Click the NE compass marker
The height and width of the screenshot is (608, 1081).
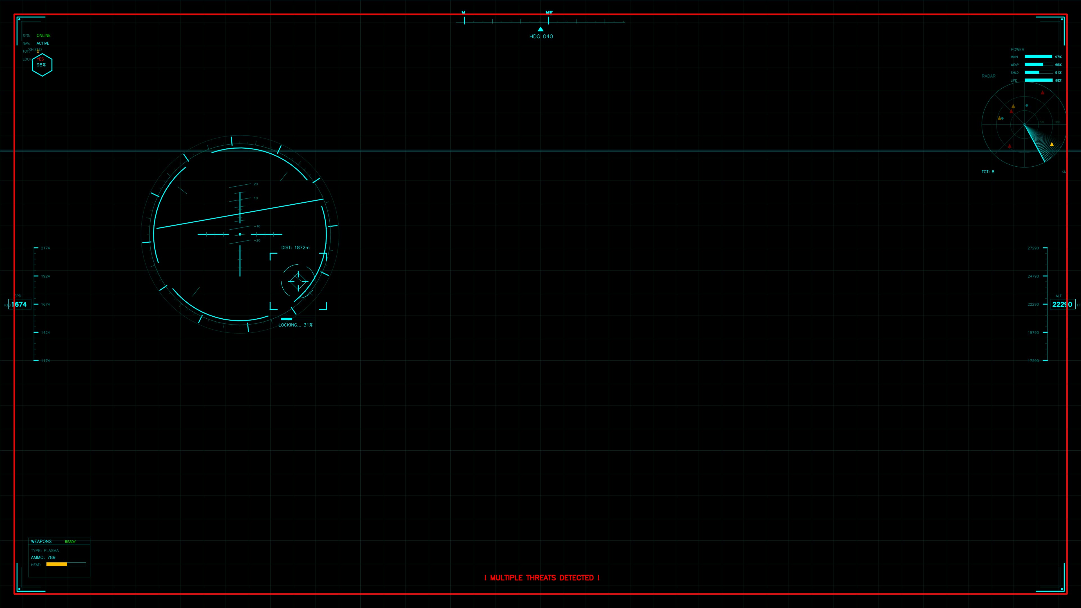pyautogui.click(x=549, y=13)
